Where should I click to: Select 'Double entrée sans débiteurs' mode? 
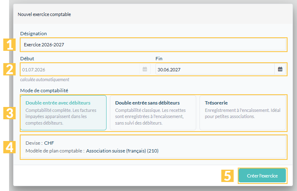pos(153,113)
